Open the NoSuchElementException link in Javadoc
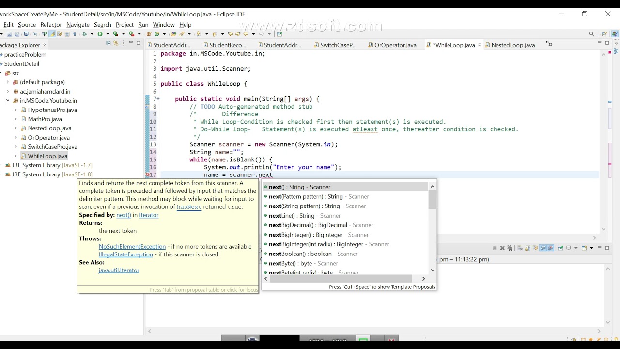This screenshot has width=620, height=349. (132, 247)
